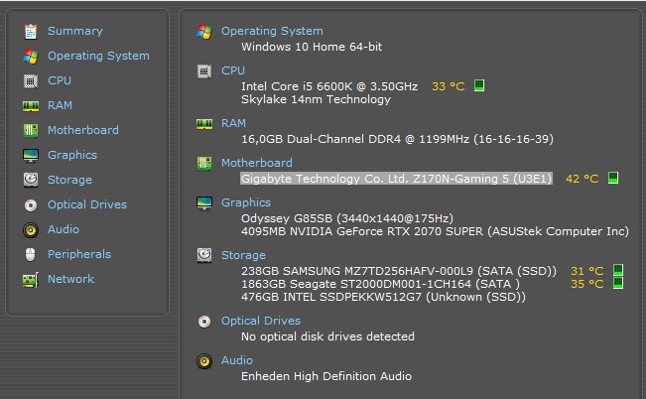The height and width of the screenshot is (399, 646).
Task: Follow the Graphics heading link in summary
Action: (246, 202)
